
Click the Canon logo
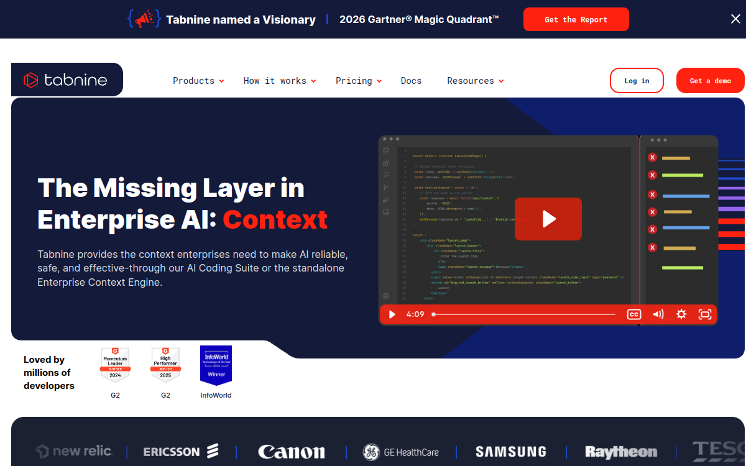(x=292, y=452)
